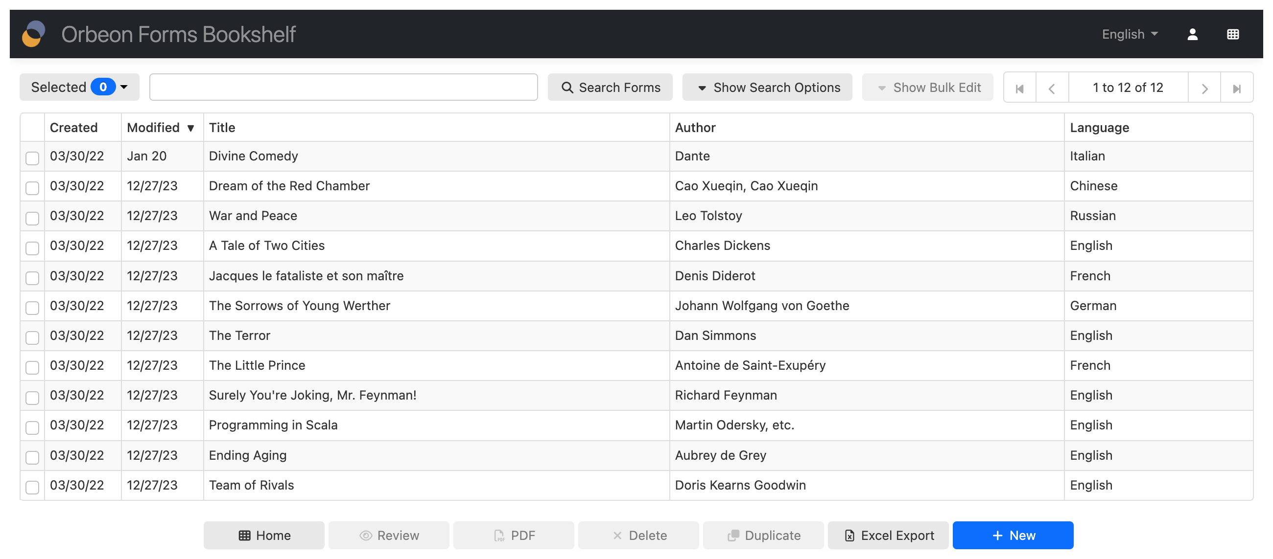Check The Terror row checkbox
This screenshot has width=1273, height=559.
coord(32,338)
